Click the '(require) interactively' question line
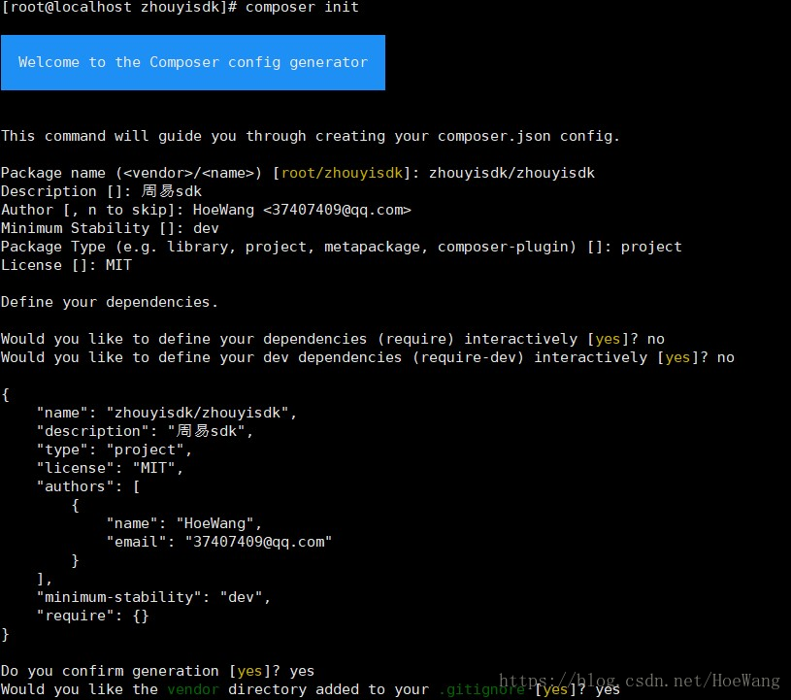791x700 pixels. 333,339
